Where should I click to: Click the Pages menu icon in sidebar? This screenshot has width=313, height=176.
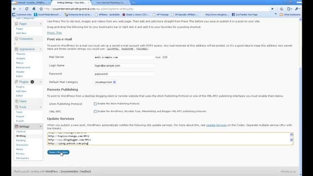point(17,23)
